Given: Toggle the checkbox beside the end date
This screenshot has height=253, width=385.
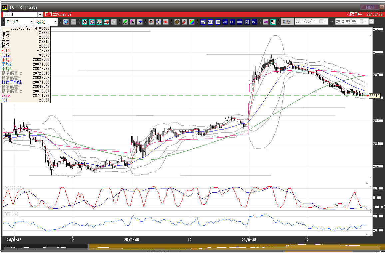Looking at the screenshot, I should pyautogui.click(x=371, y=22).
